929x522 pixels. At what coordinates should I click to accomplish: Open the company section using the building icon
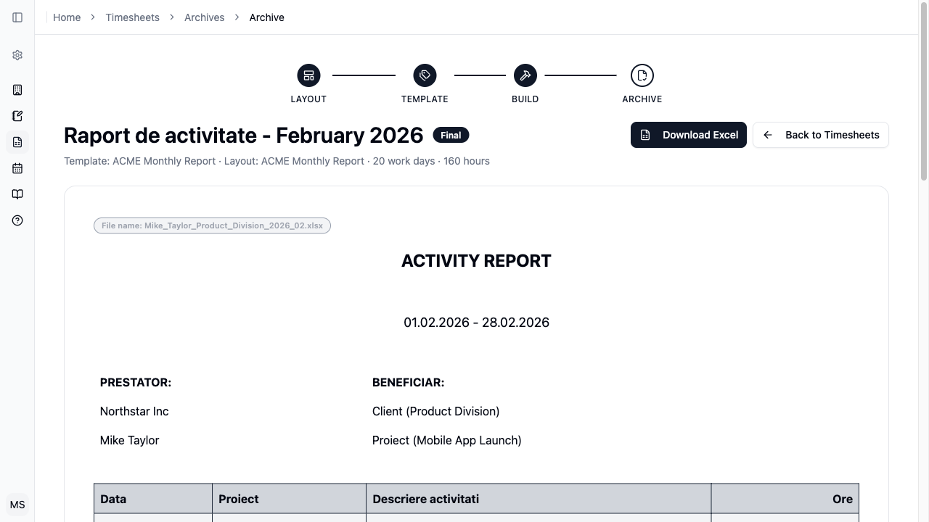point(17,90)
